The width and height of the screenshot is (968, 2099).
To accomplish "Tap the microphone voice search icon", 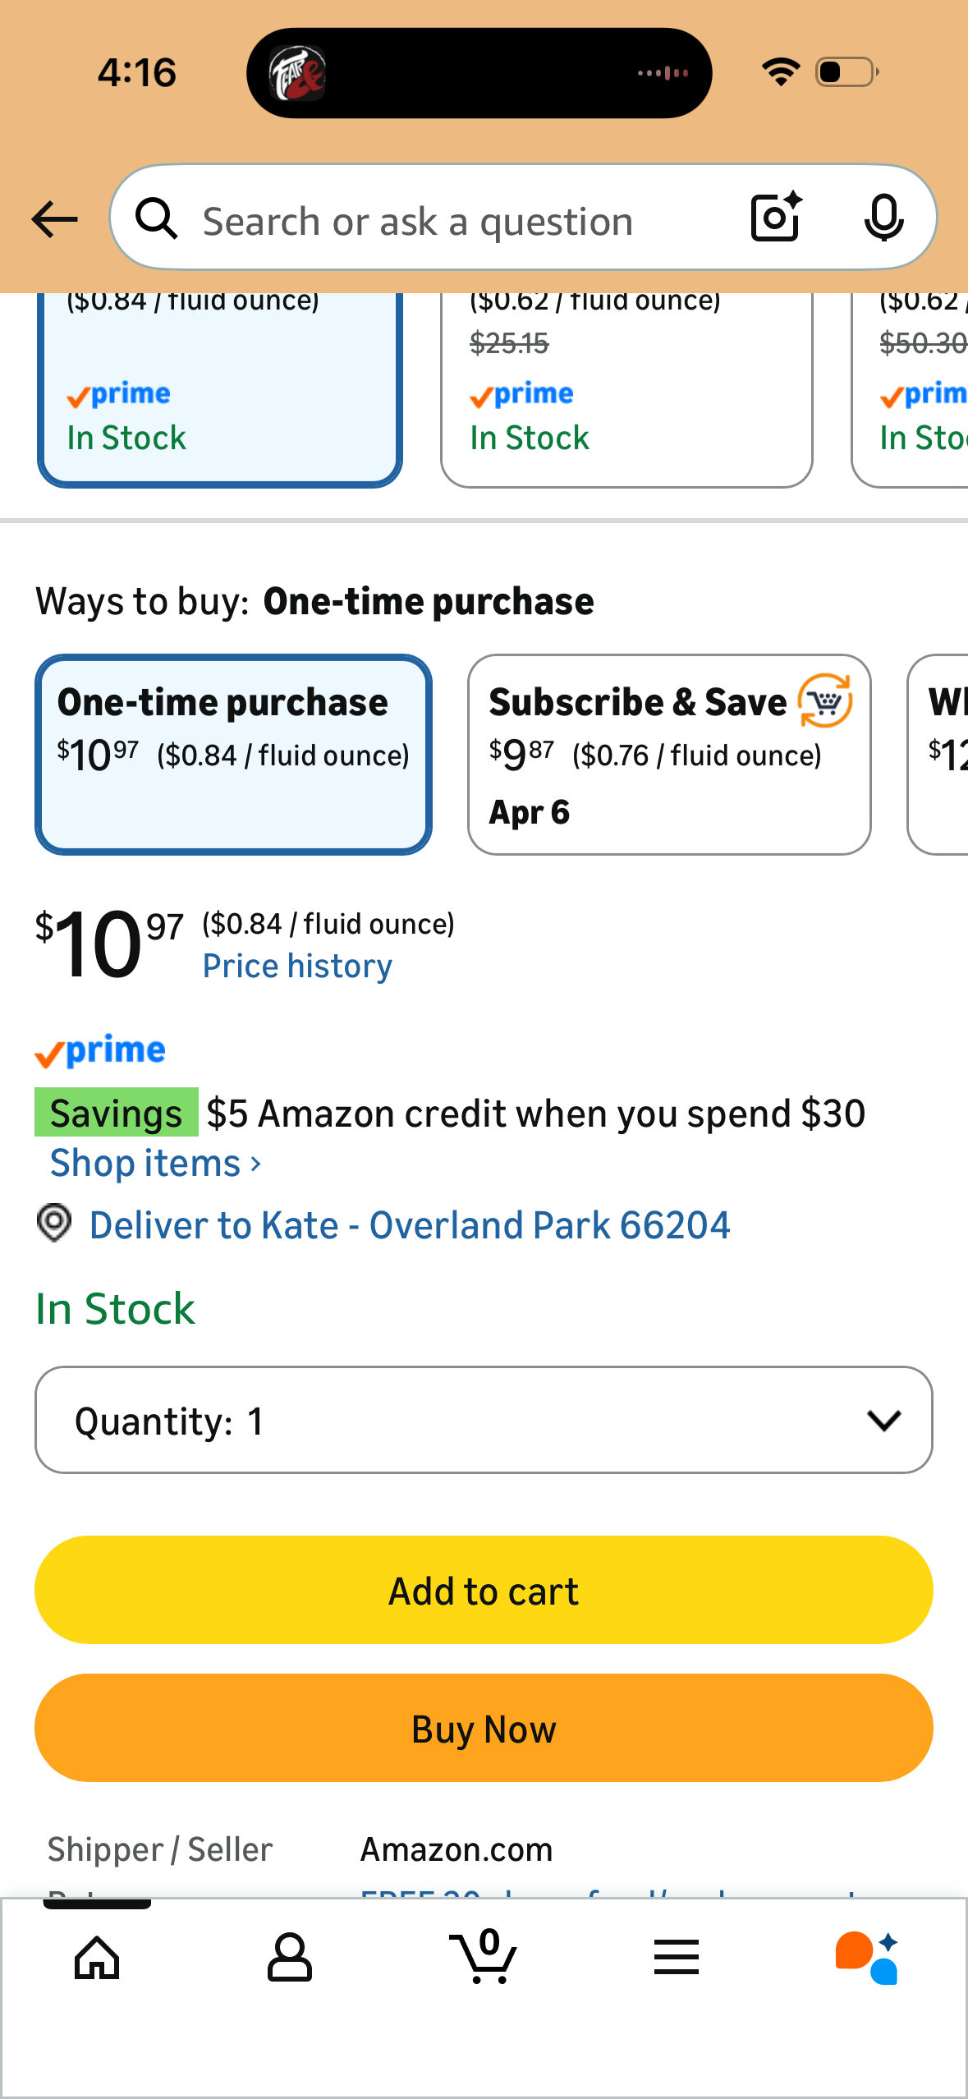I will pos(883,218).
